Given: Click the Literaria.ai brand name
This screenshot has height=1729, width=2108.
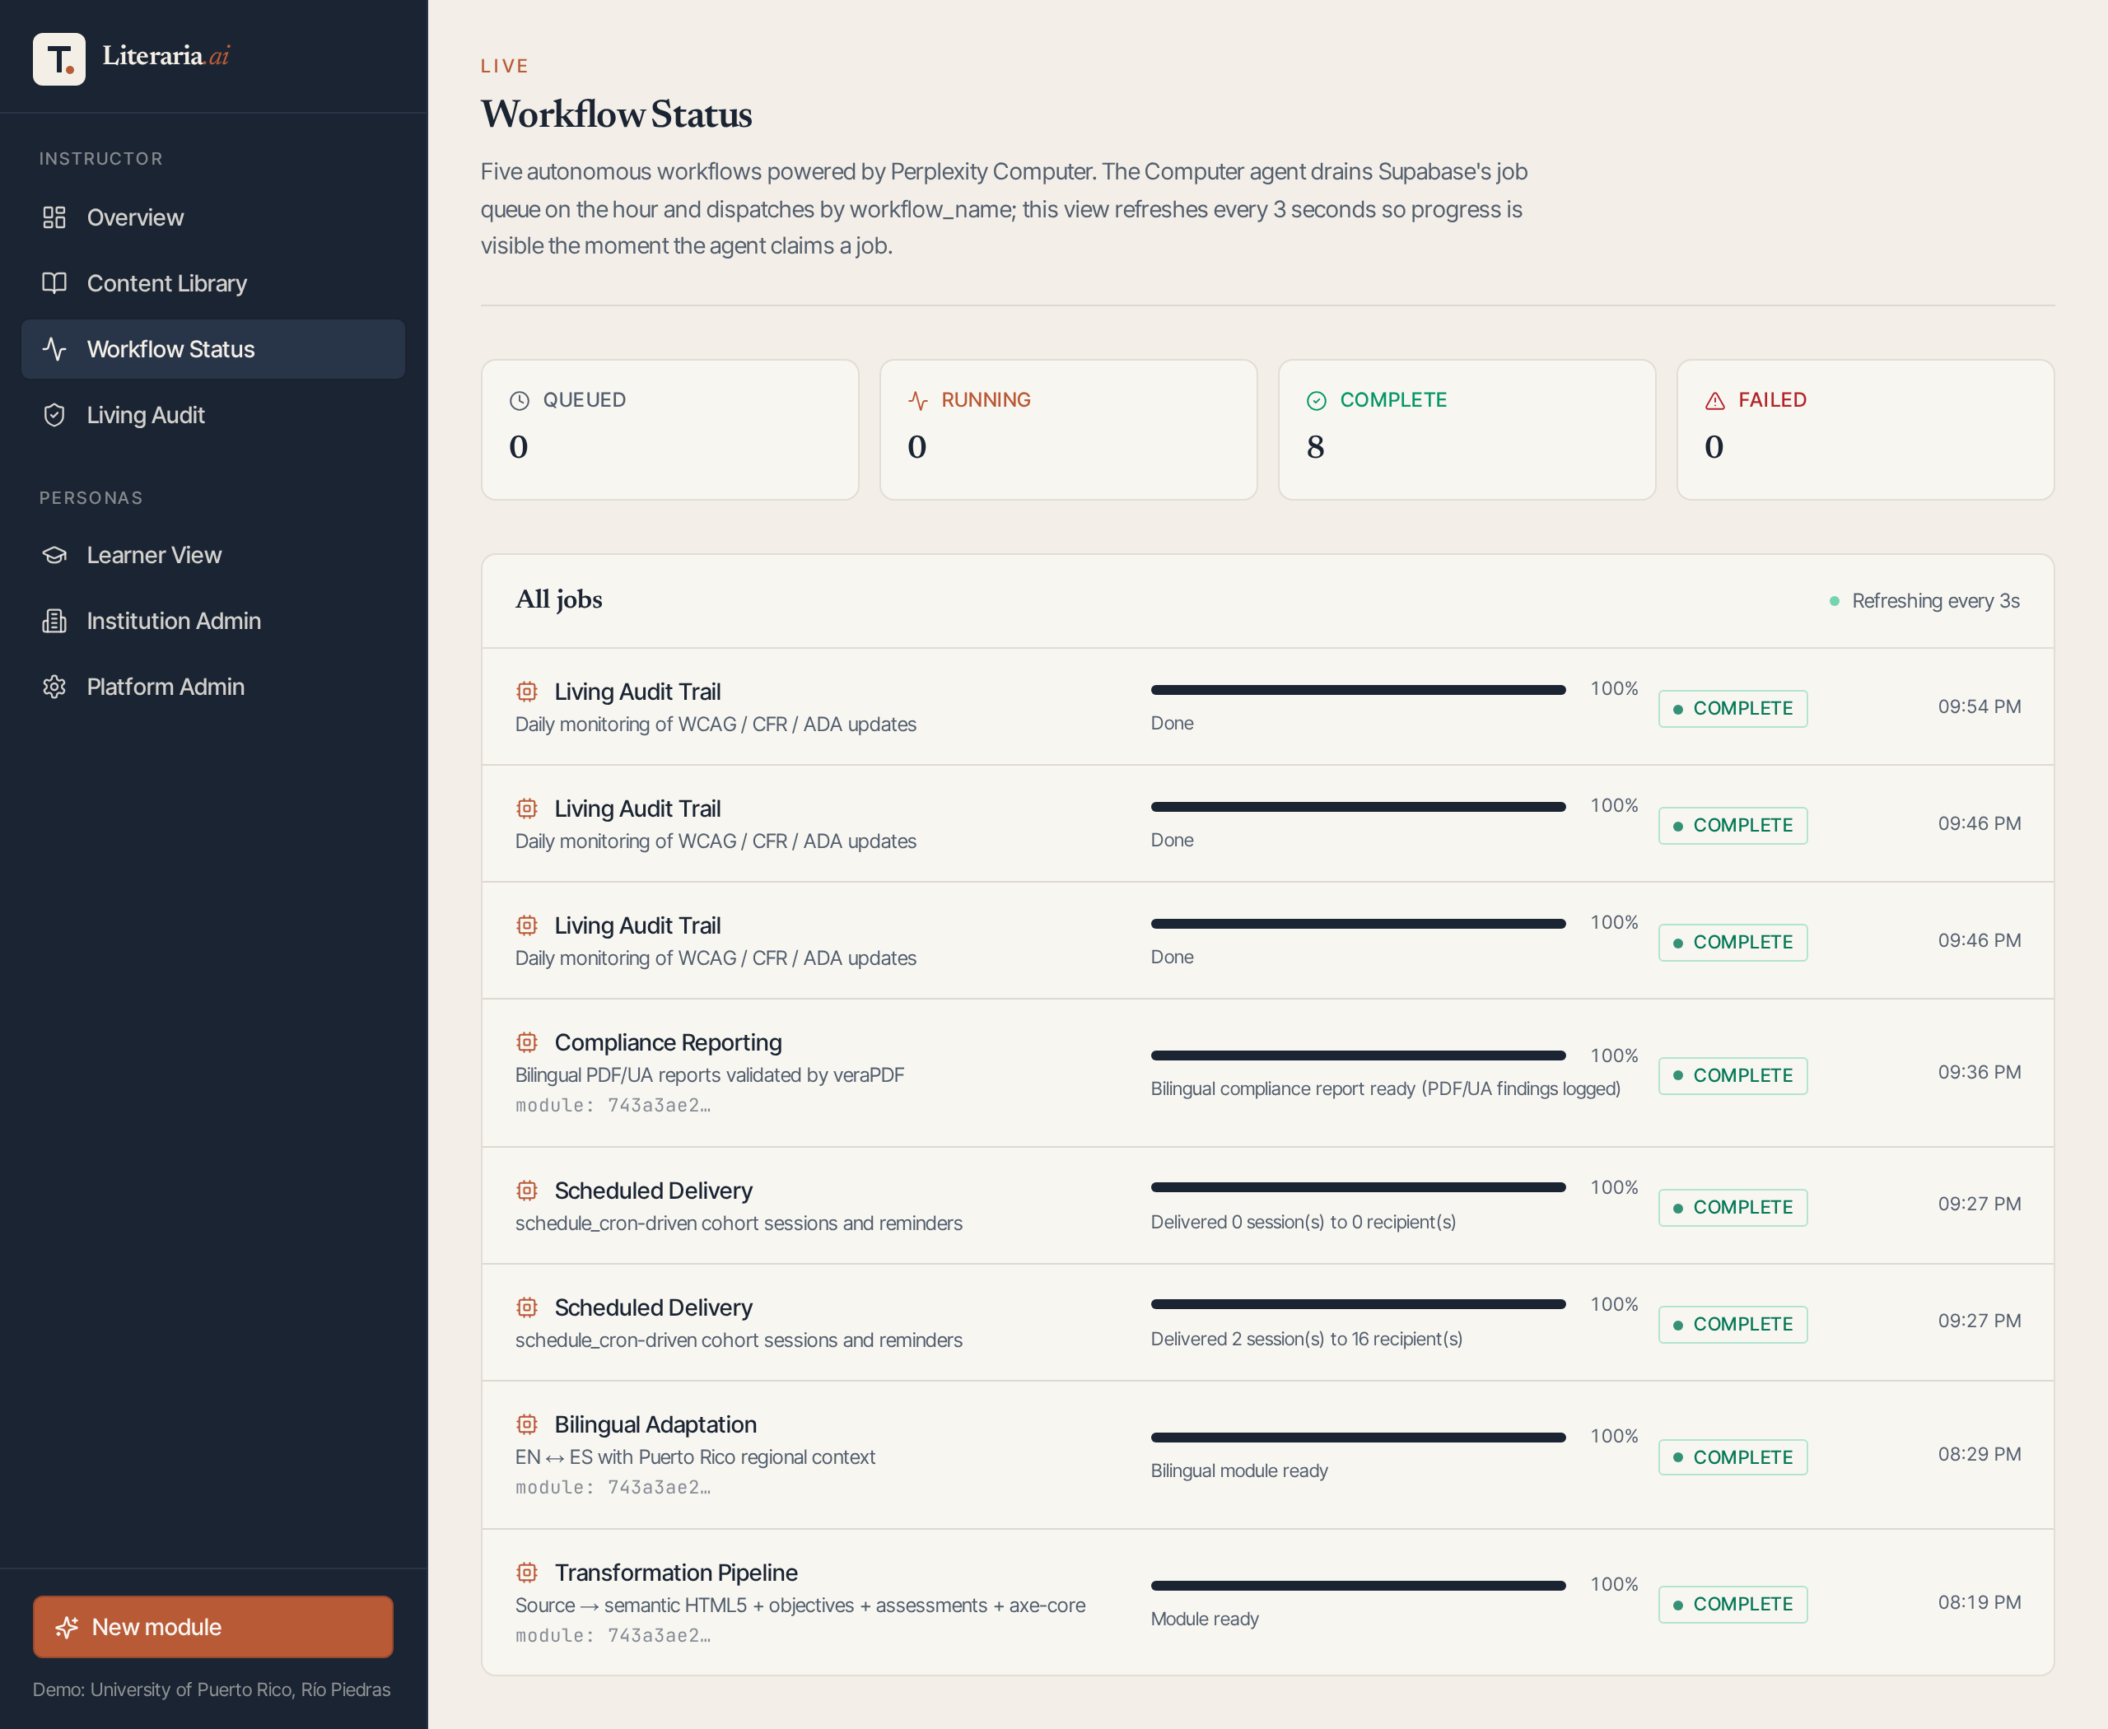Looking at the screenshot, I should pyautogui.click(x=166, y=56).
